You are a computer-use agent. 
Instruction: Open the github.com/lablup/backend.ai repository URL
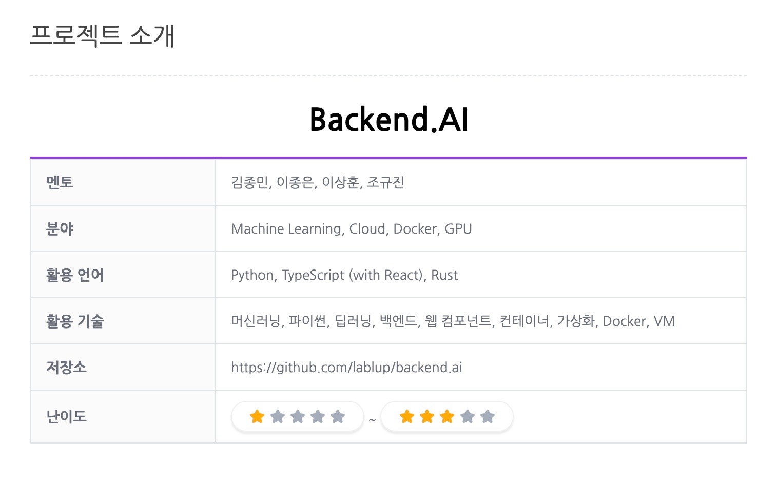pos(346,368)
